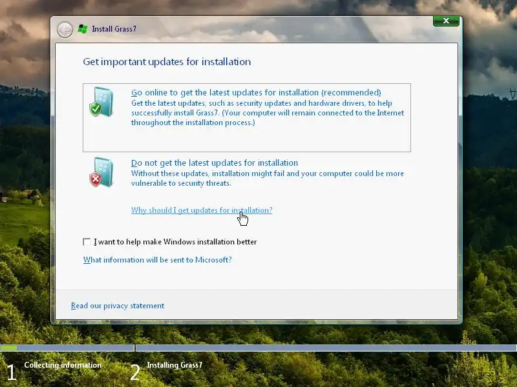Enable I want to help make Windows installation better
517x387 pixels.
[87, 242]
